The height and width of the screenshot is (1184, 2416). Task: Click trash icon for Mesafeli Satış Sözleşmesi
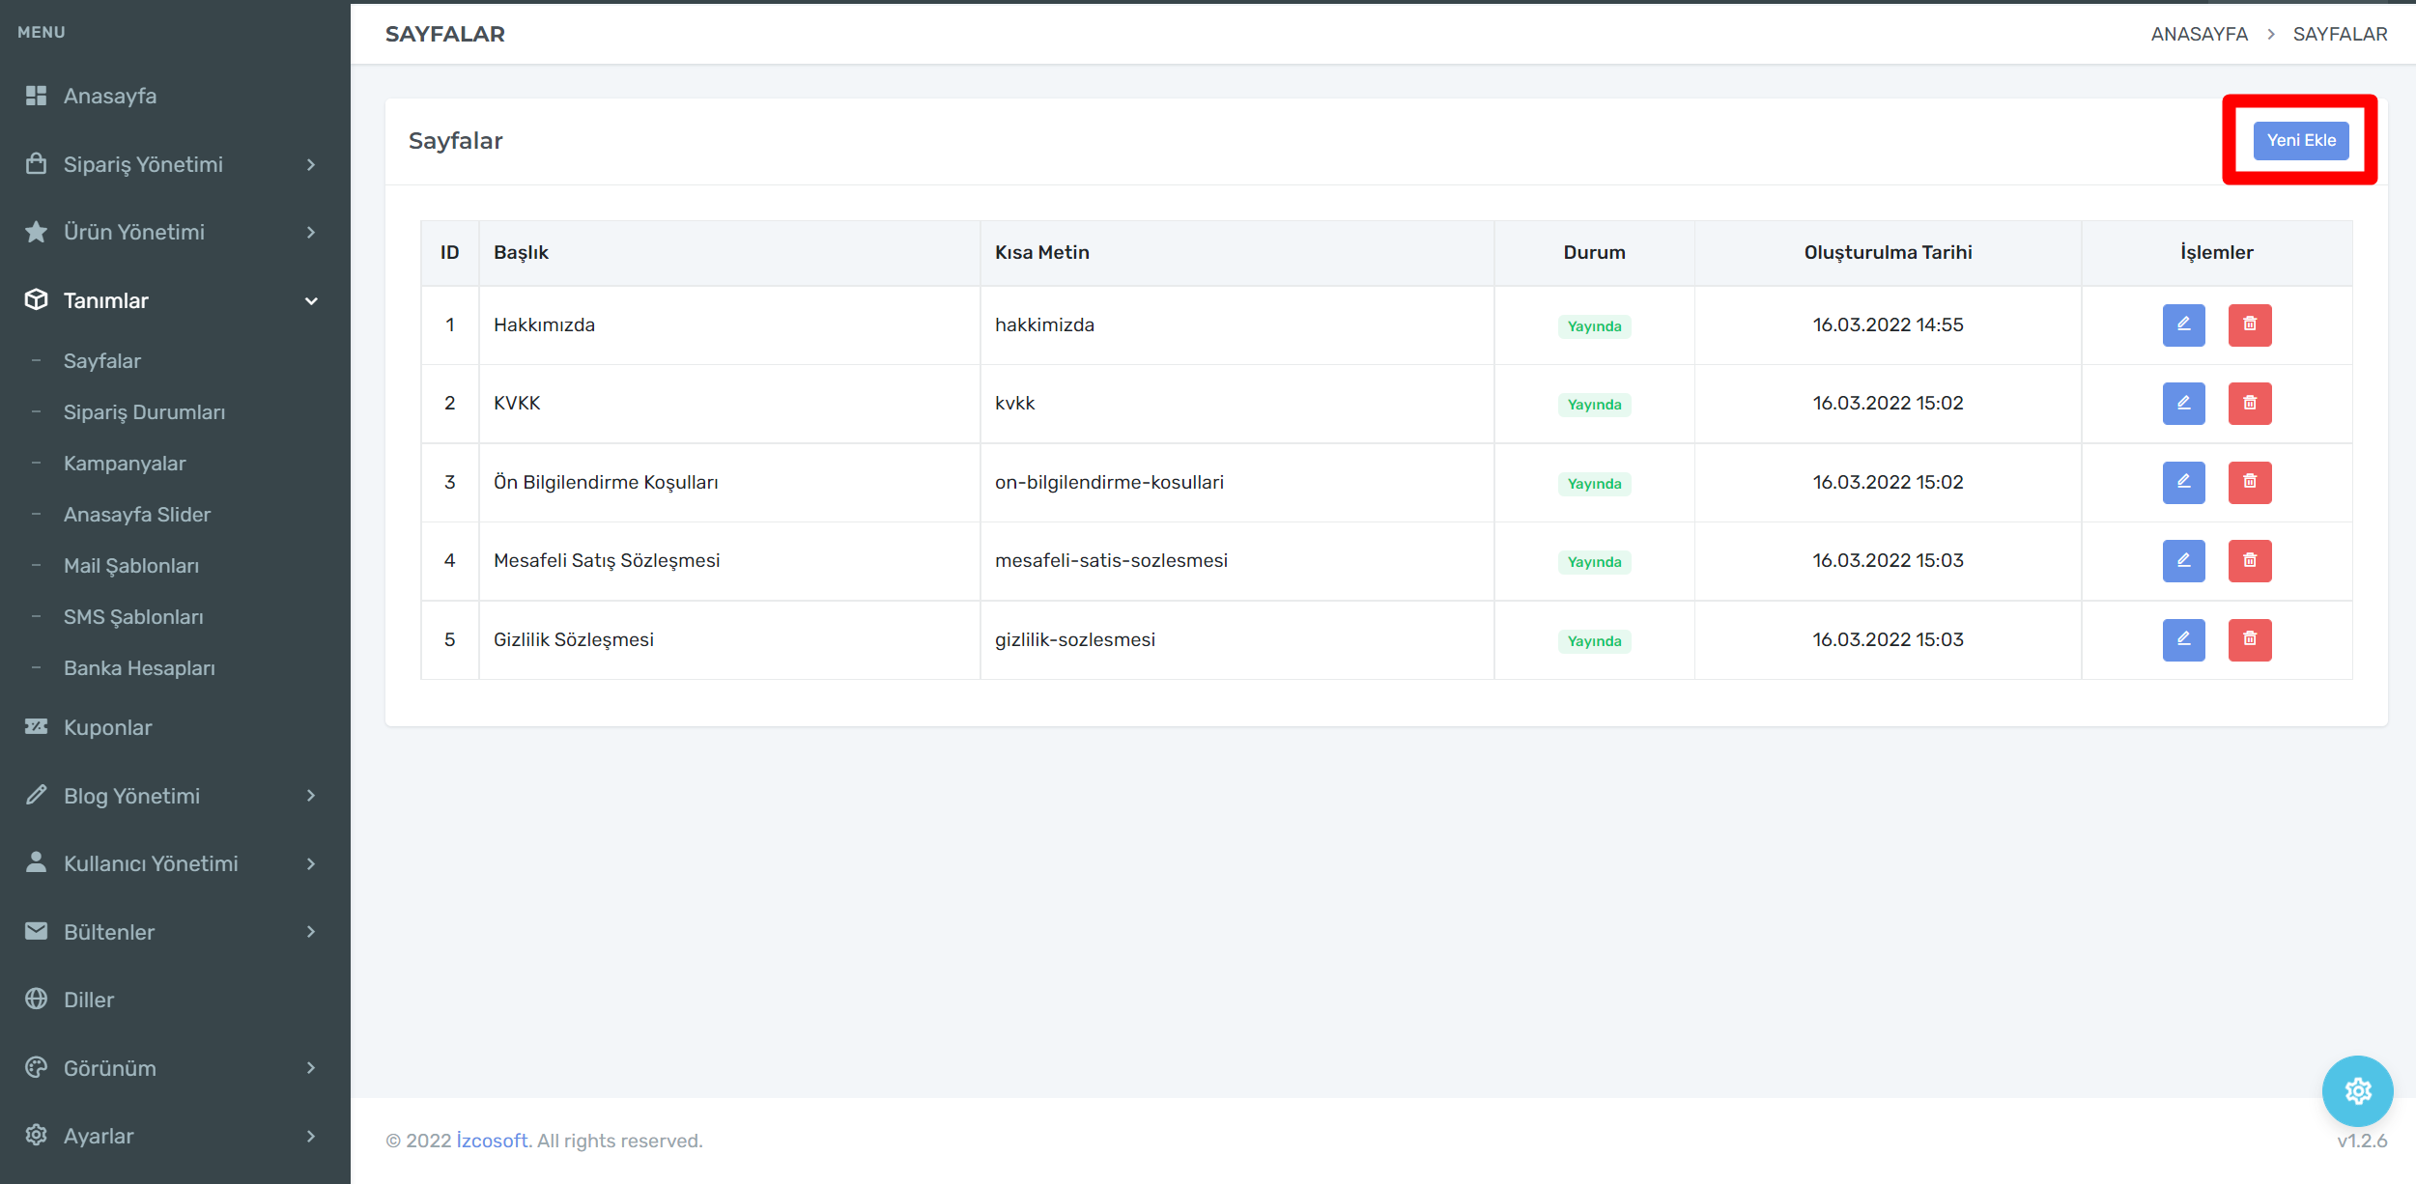tap(2249, 561)
